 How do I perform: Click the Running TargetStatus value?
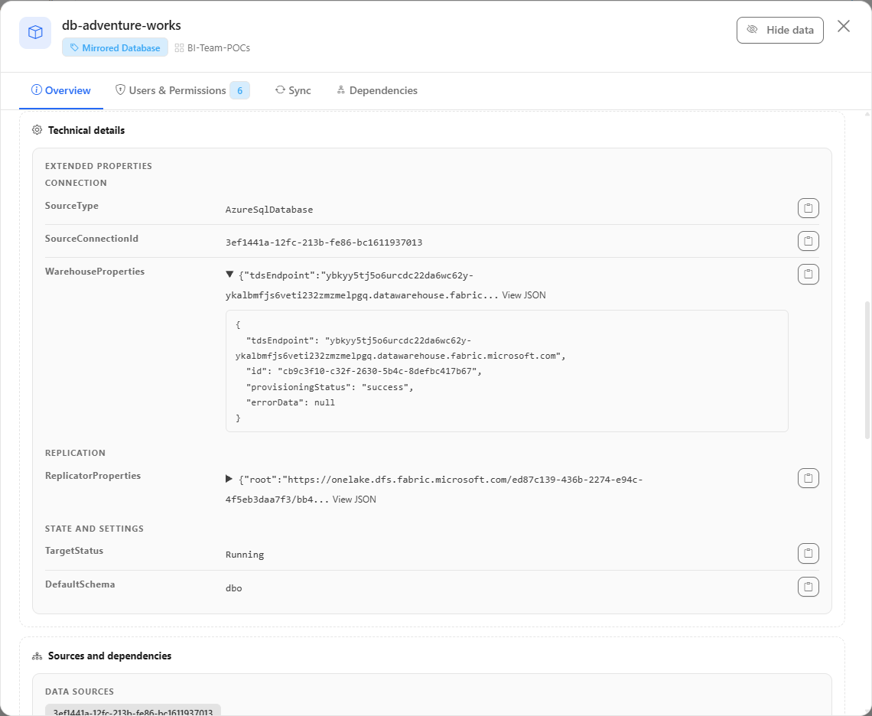click(245, 555)
